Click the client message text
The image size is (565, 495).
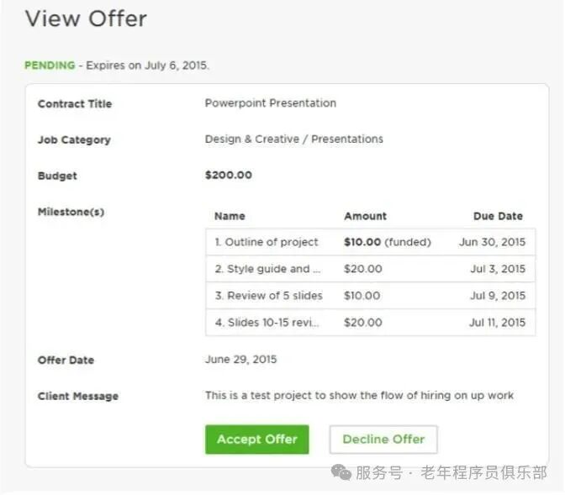coord(359,396)
